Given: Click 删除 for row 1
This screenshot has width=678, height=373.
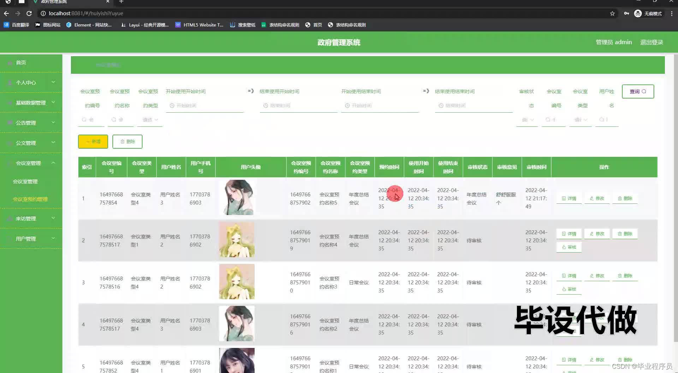Looking at the screenshot, I should 625,199.
